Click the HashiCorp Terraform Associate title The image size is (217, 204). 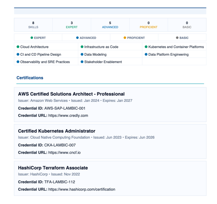coord(53,168)
